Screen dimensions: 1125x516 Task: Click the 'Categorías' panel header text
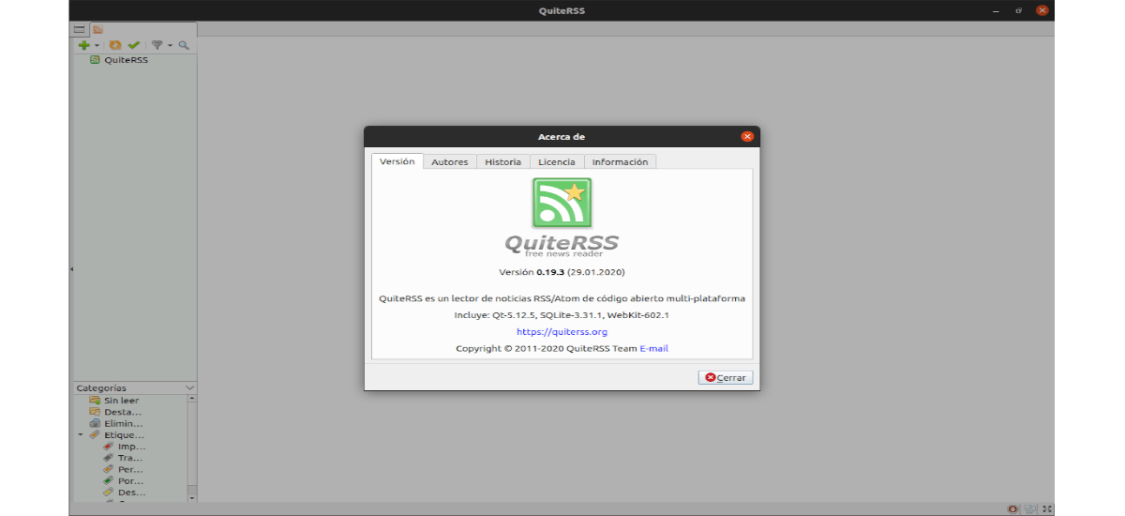[x=101, y=387]
